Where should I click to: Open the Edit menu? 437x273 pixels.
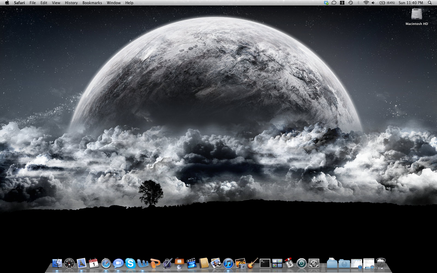[44, 3]
